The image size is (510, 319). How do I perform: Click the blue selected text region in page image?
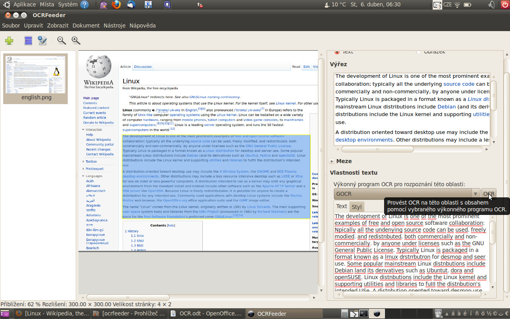point(216,177)
